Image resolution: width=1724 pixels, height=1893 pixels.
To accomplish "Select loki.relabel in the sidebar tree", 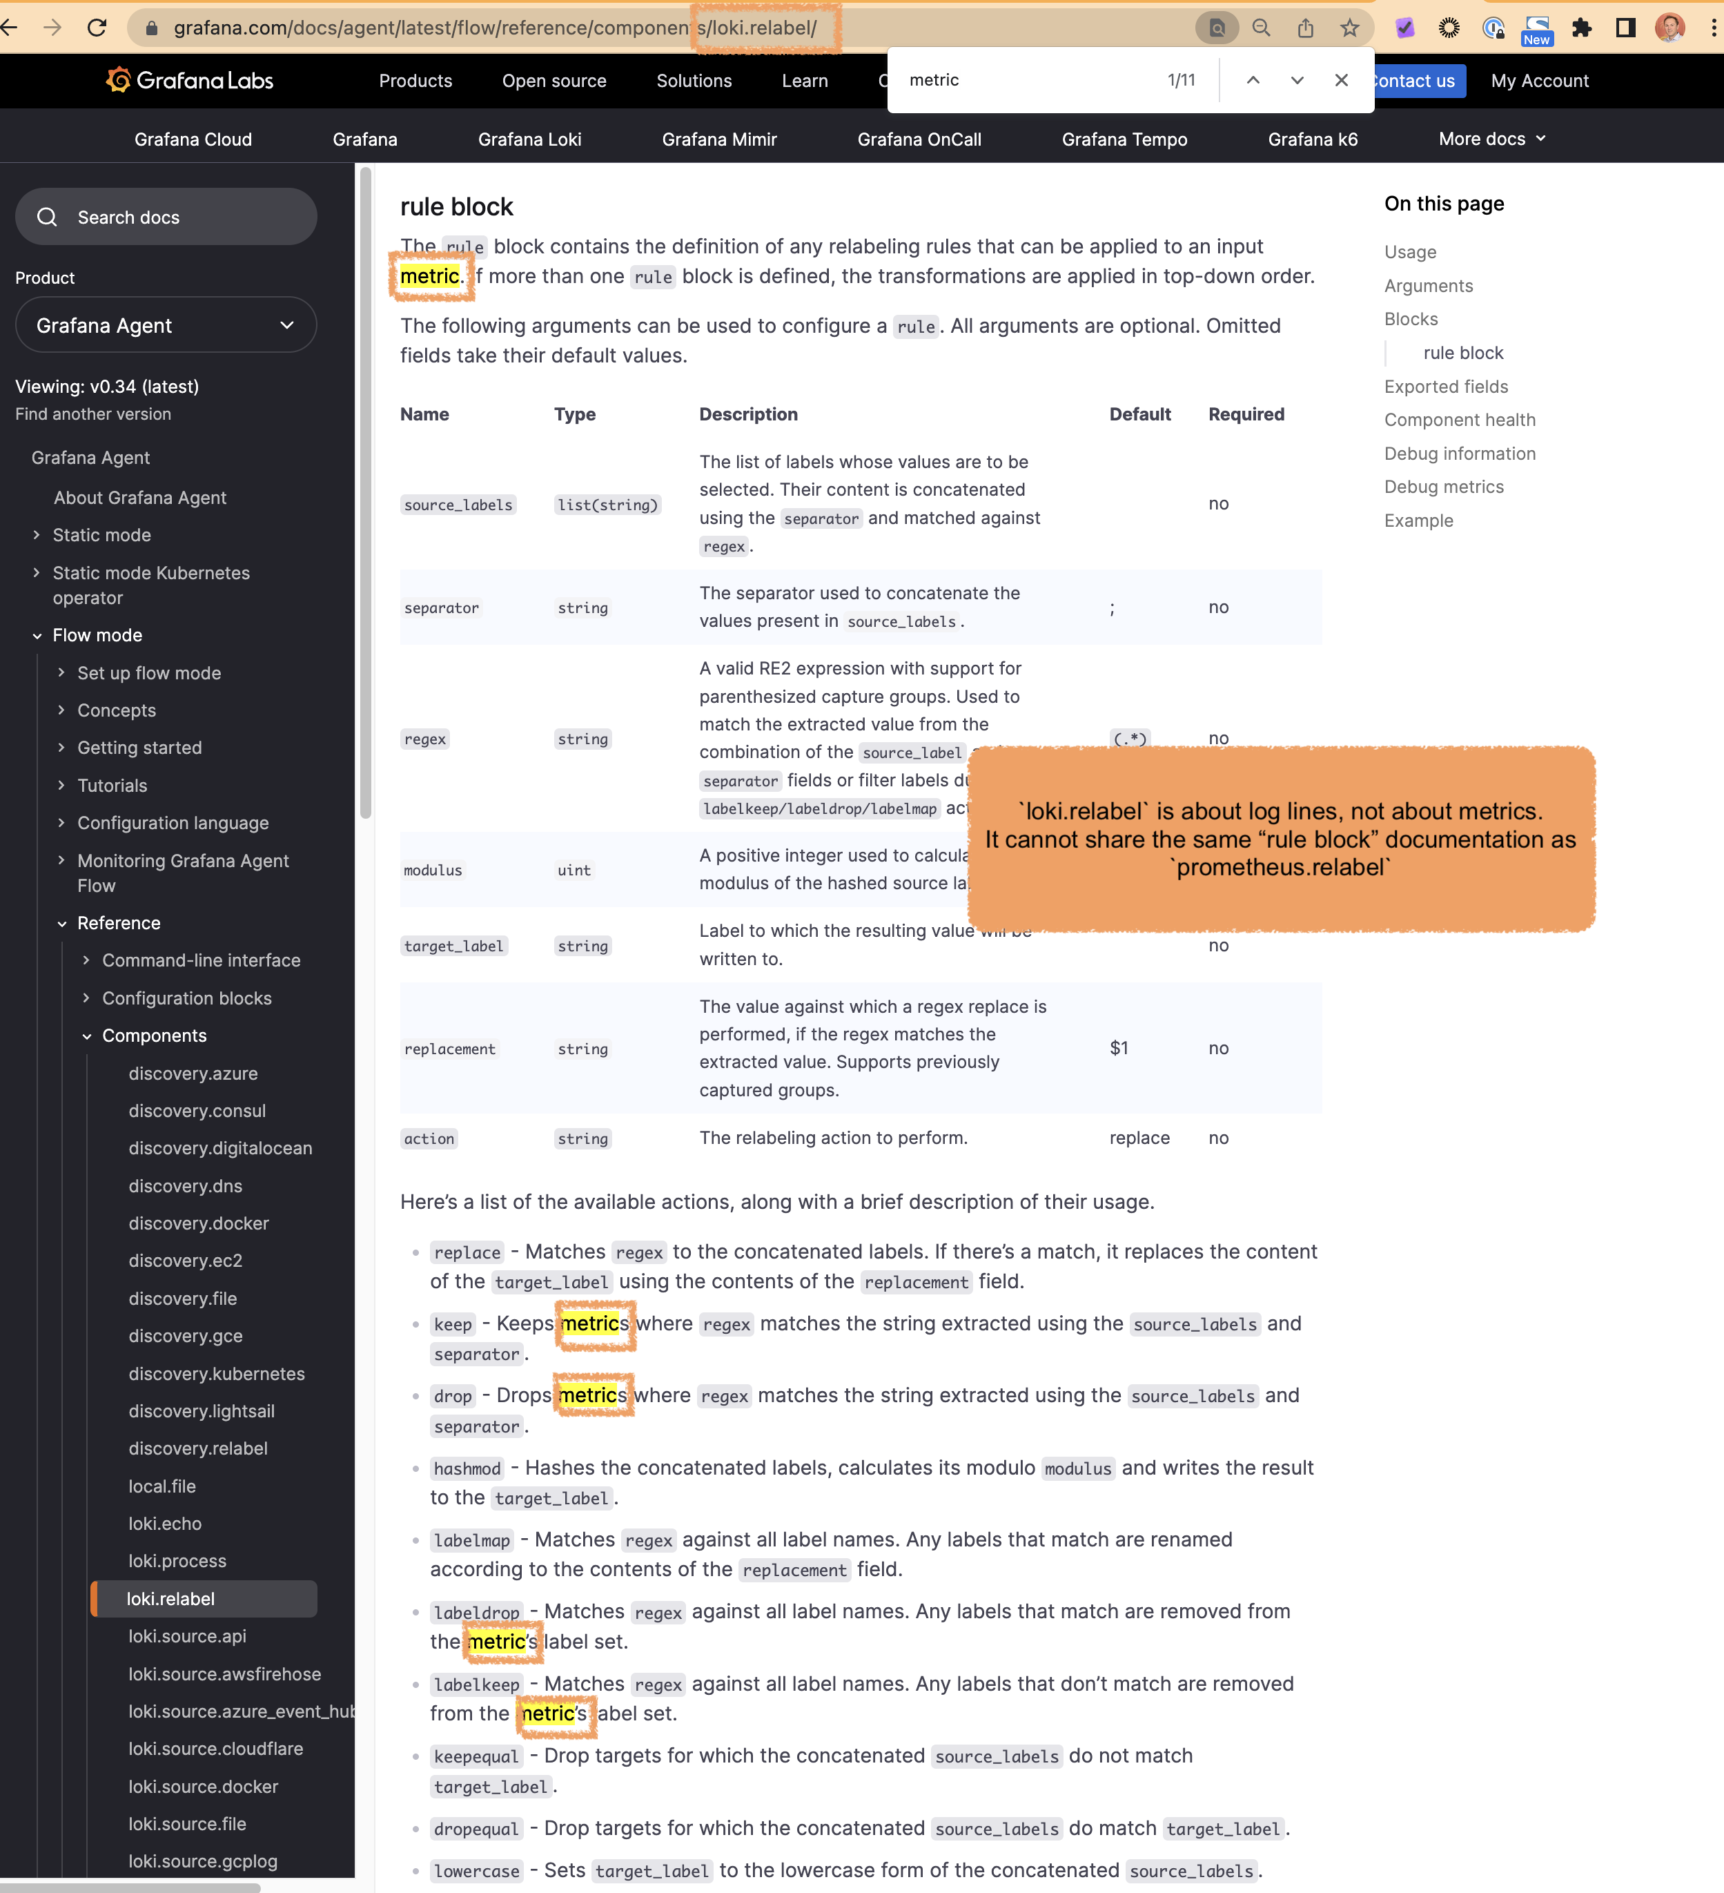I will point(172,1598).
